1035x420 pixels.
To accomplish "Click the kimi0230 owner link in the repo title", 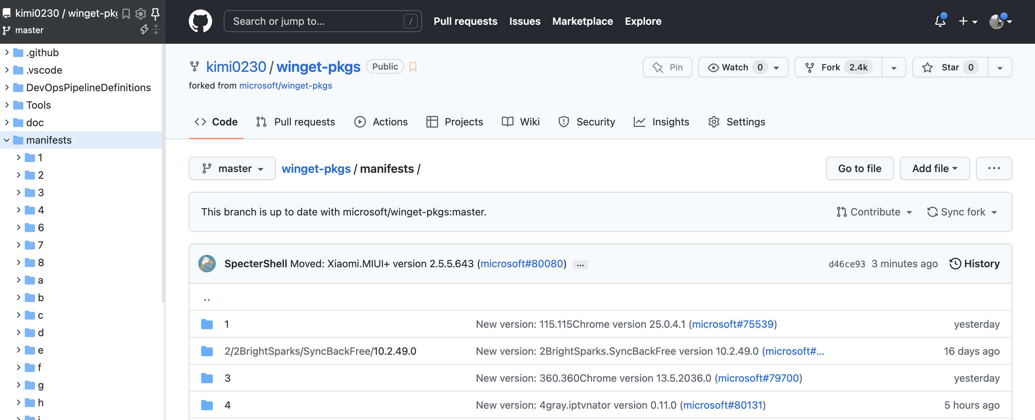I will tap(236, 67).
